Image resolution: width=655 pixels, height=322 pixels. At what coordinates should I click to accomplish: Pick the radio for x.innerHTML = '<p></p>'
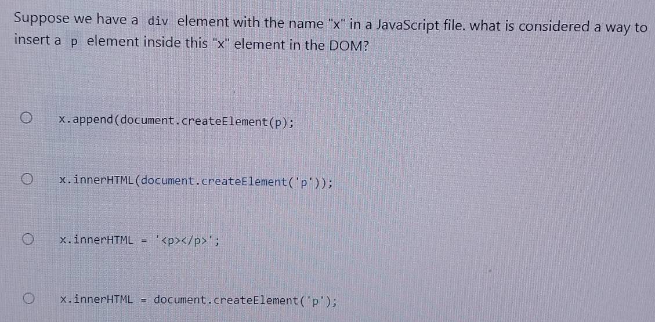coord(27,239)
